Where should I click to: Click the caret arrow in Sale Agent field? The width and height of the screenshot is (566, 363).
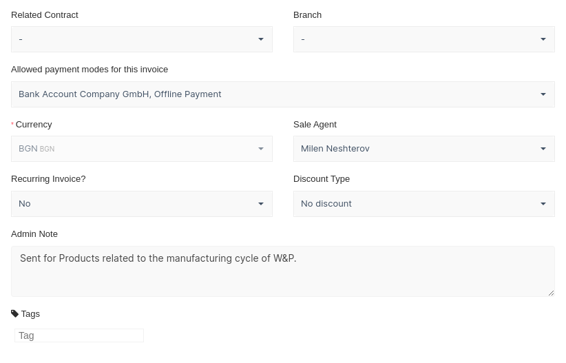click(543, 149)
